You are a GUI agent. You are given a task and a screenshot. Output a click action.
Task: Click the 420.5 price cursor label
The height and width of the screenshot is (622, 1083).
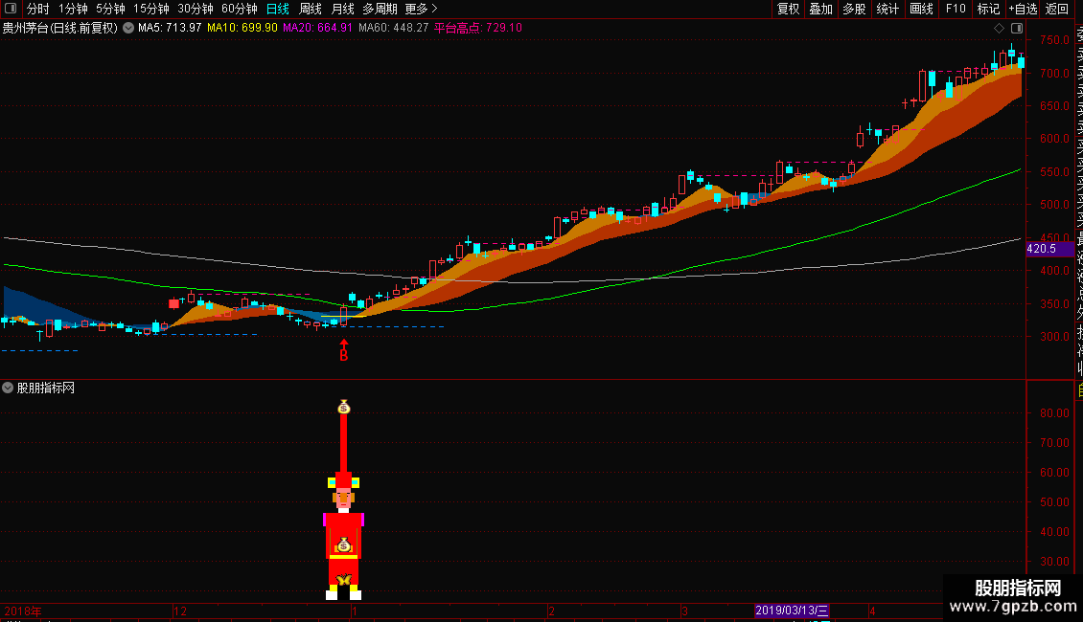(1049, 249)
